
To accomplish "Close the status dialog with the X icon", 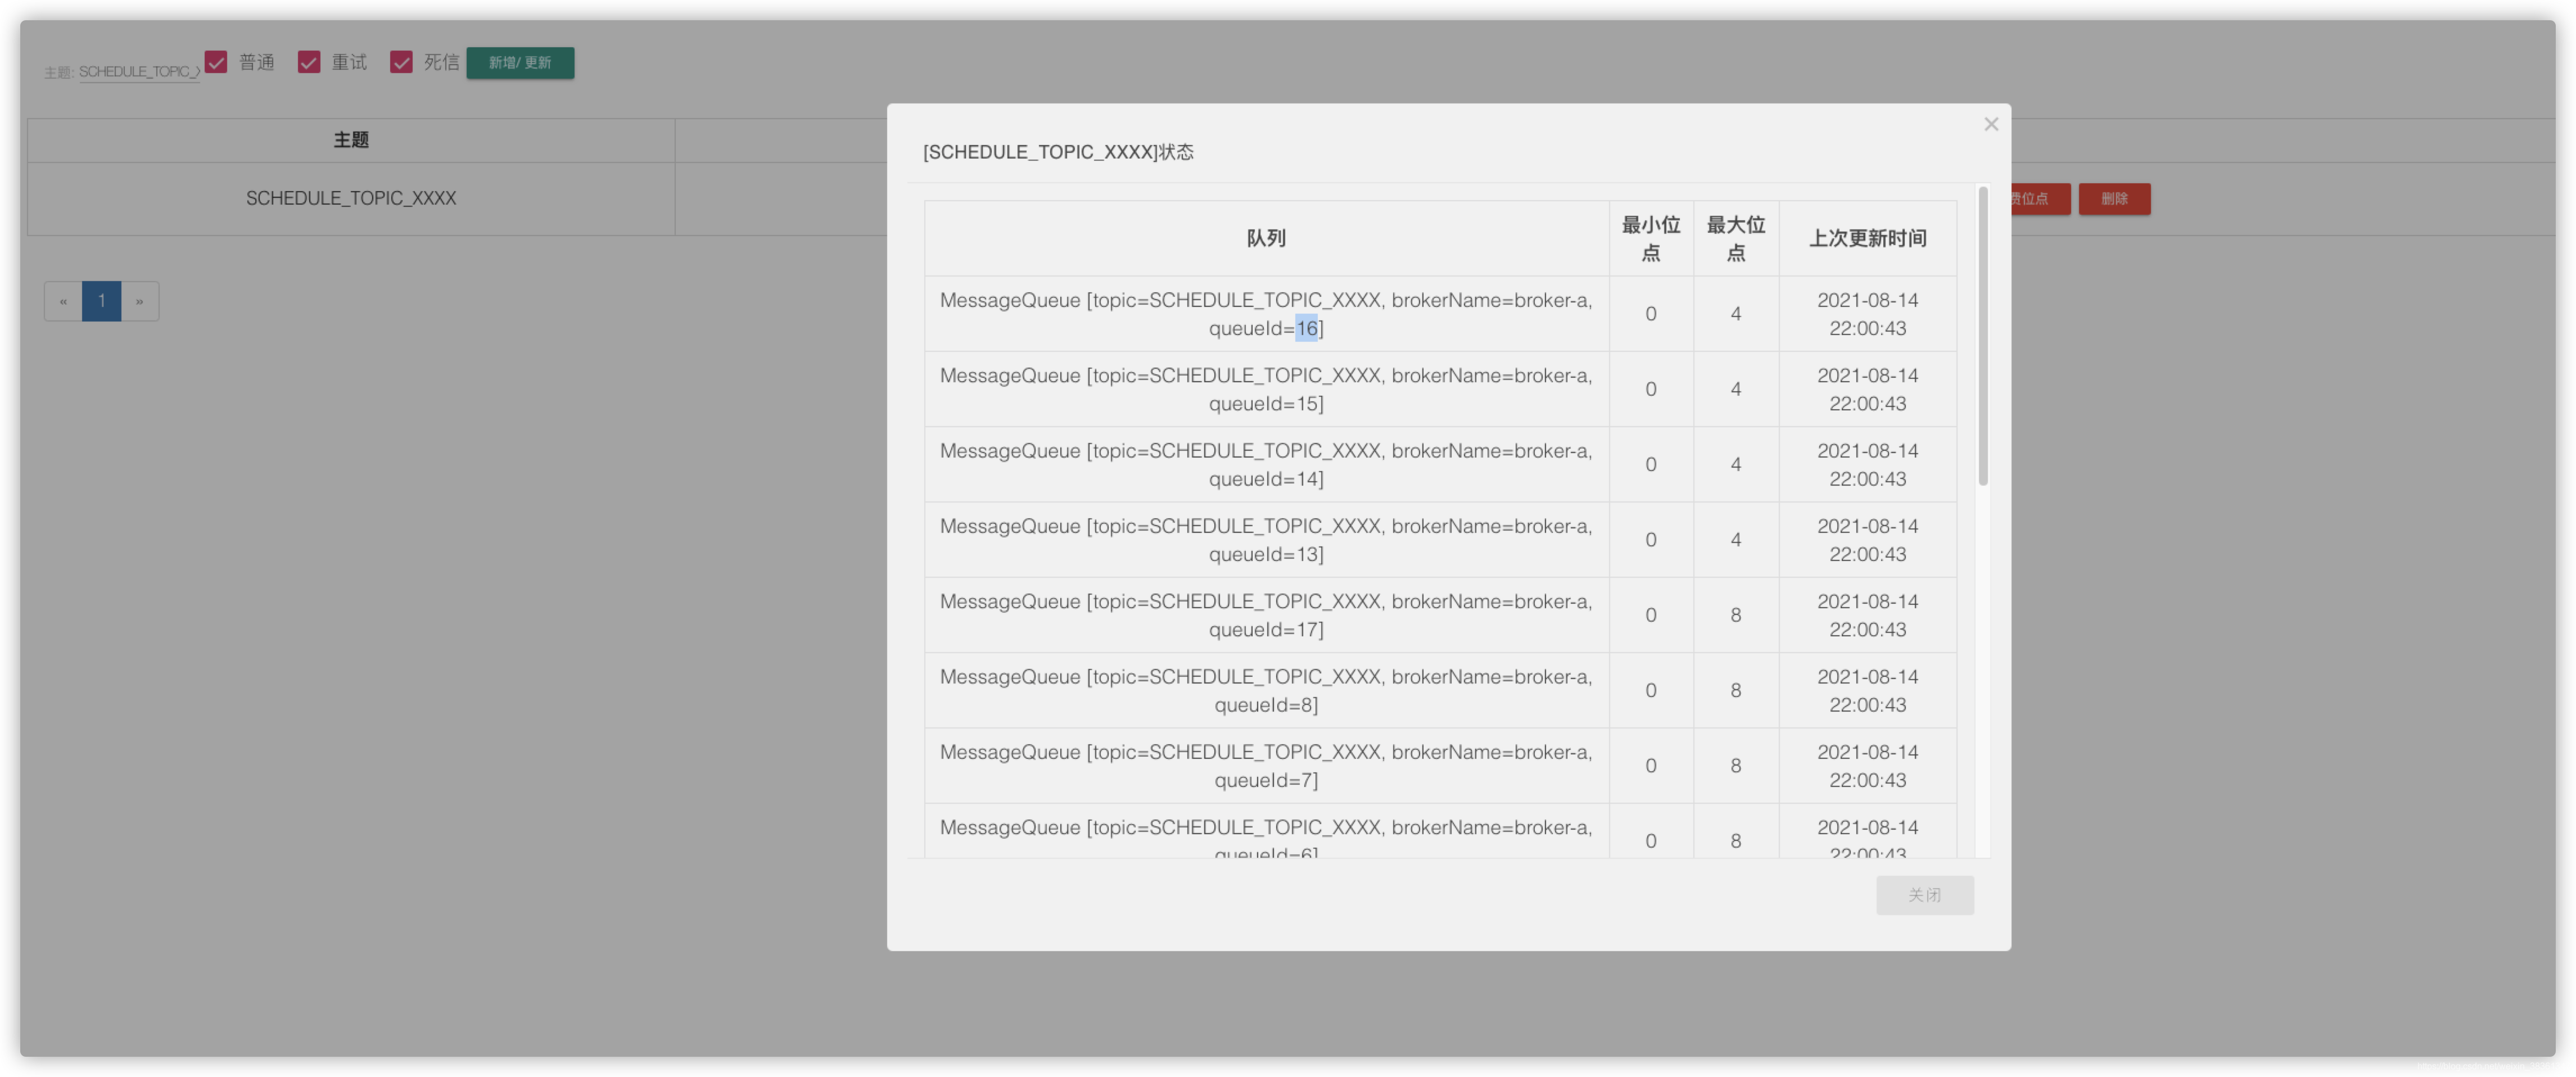I will [x=1990, y=124].
